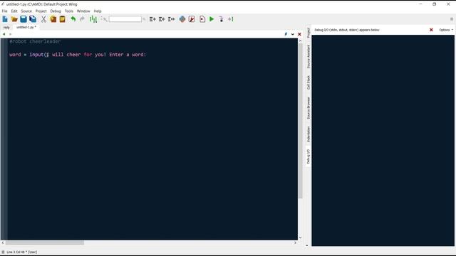456x256 pixels.
Task: Open the Call Stack side tab
Action: (x=309, y=82)
